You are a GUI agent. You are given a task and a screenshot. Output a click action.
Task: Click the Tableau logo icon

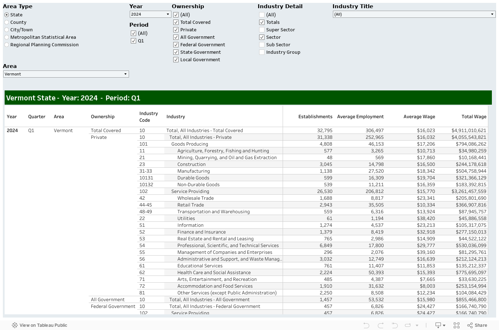(x=15, y=325)
